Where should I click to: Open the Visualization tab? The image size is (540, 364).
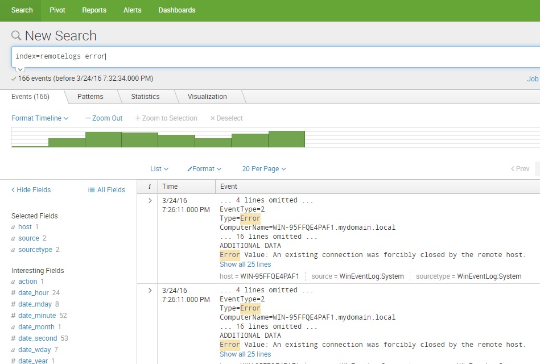point(207,97)
